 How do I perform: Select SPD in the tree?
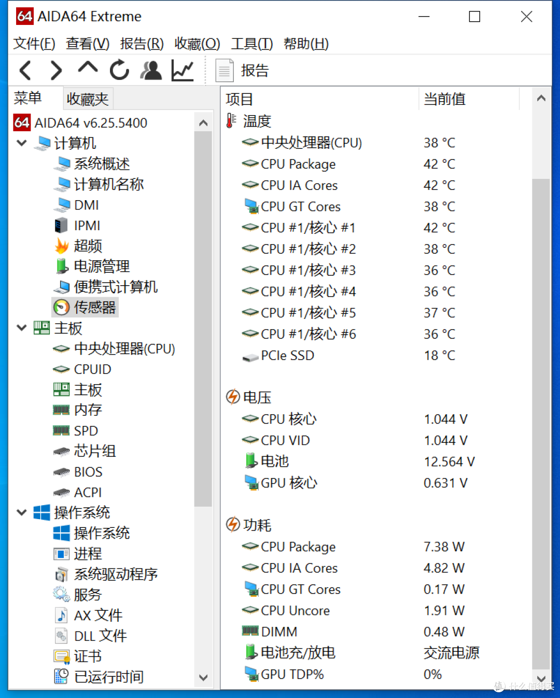coord(86,431)
